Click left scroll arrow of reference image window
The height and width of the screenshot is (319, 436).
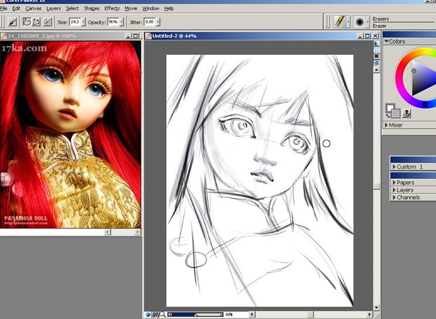108,232
